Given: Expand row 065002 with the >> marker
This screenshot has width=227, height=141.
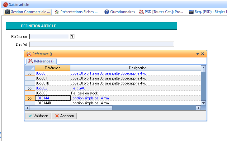Looking at the screenshot, I should [30, 88].
